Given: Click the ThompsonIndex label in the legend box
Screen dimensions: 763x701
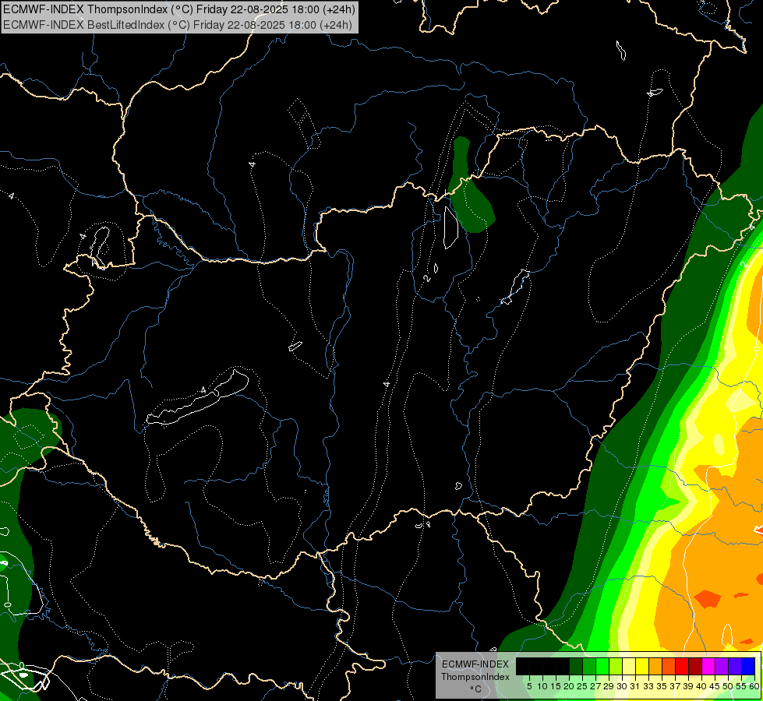Looking at the screenshot, I should tap(475, 677).
